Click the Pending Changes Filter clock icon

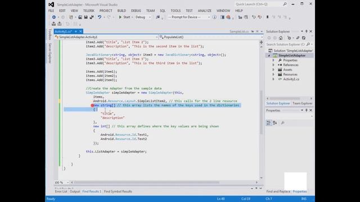point(289,38)
